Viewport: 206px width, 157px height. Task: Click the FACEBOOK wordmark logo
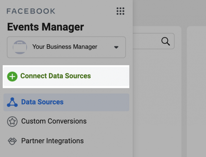tap(31, 11)
